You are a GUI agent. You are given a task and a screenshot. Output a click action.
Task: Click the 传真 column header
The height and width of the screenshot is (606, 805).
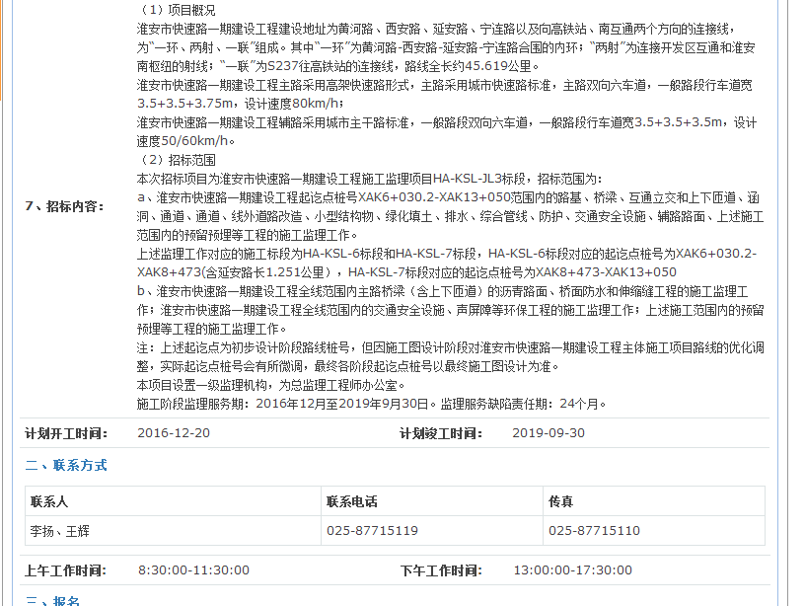click(x=561, y=501)
